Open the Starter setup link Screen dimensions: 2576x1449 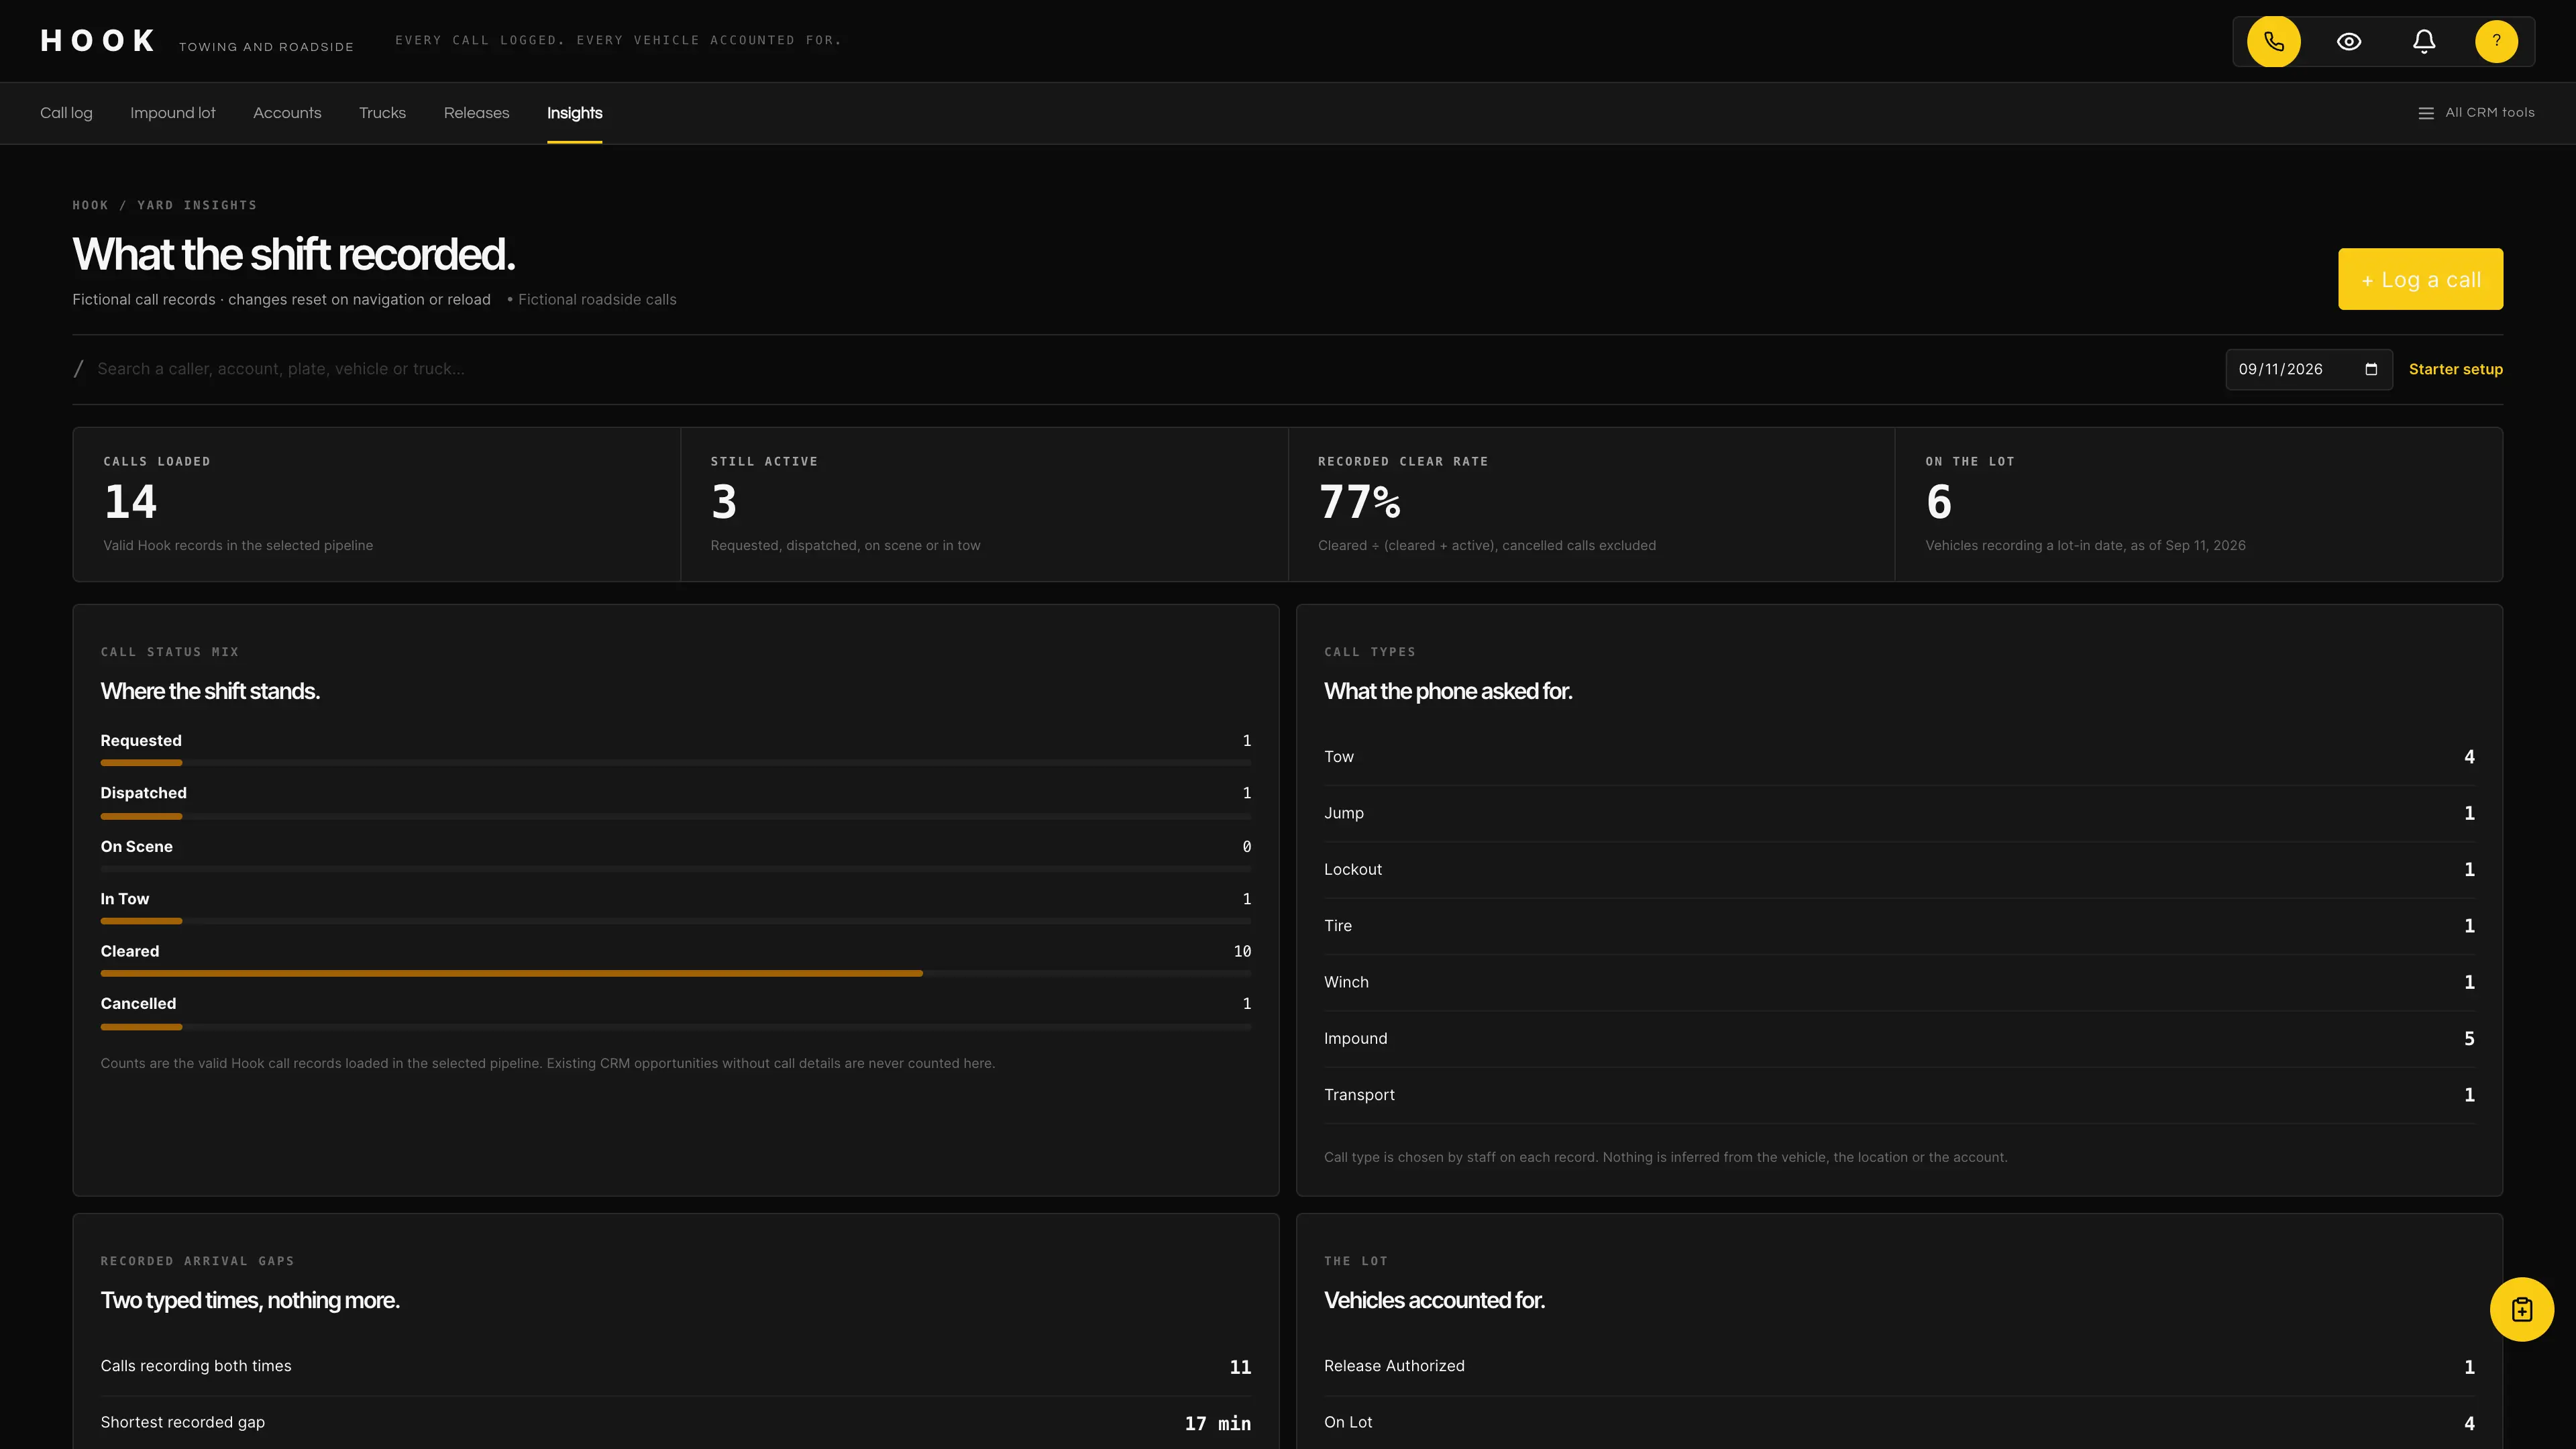pos(2455,369)
